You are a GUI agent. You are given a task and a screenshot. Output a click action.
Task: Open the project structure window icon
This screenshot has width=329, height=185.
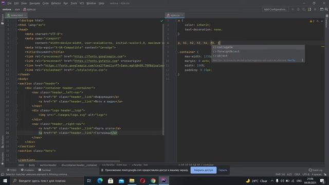click(x=322, y=9)
